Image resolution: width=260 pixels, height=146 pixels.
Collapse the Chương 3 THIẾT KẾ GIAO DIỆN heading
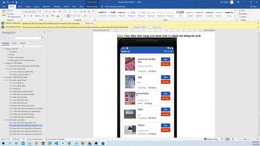coord(3,77)
